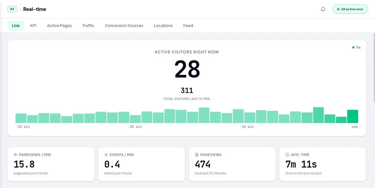Click the 15.8 pageviews per minute value
Screen dimensions: 375x188
(24, 164)
